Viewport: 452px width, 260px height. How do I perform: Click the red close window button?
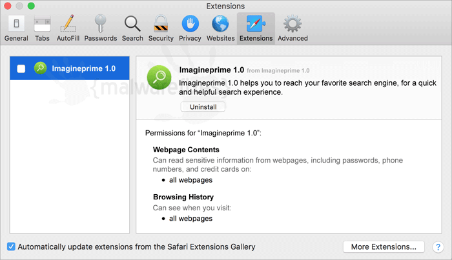(8, 6)
